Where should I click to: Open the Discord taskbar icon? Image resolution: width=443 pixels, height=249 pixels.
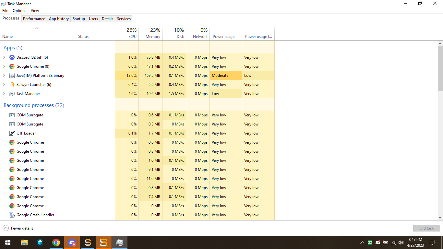72,243
